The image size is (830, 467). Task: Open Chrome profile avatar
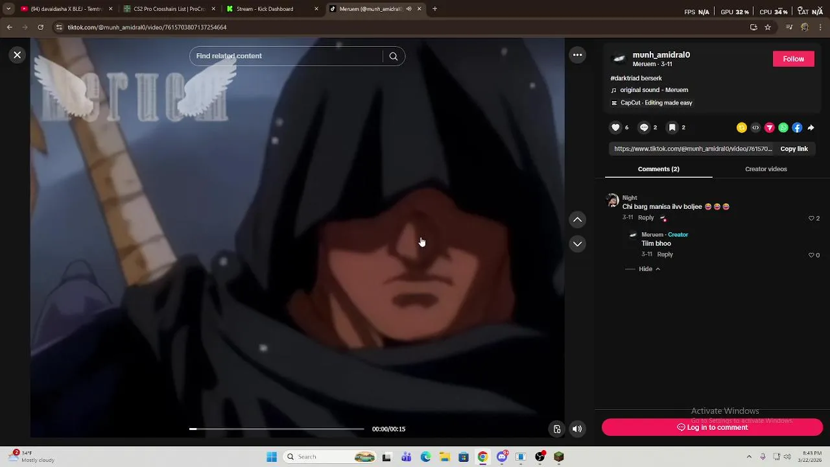point(805,27)
